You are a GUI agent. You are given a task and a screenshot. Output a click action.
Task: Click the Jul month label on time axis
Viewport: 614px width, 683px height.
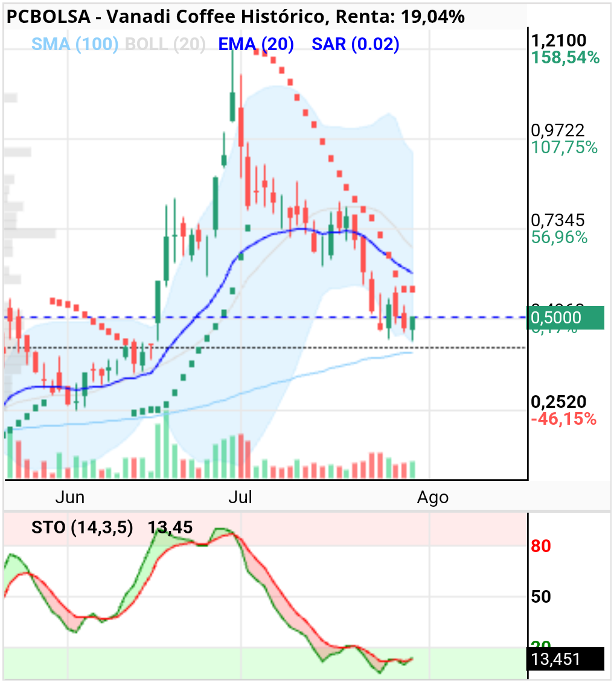pyautogui.click(x=240, y=497)
